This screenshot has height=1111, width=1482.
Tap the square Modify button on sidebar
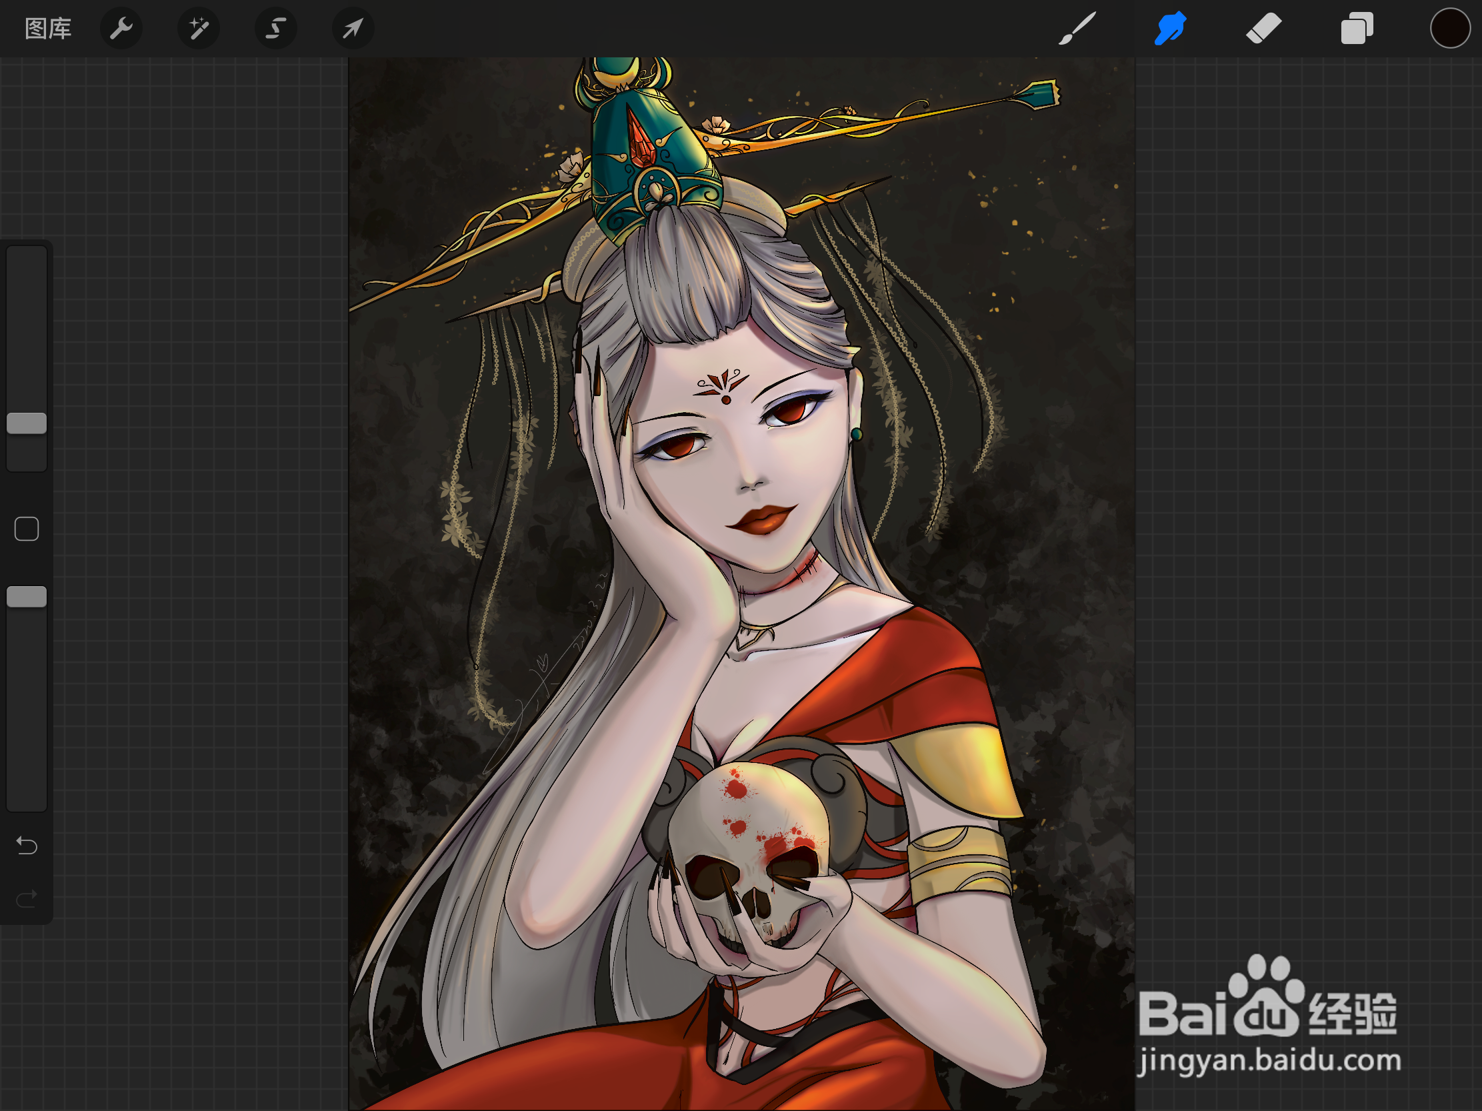click(27, 529)
